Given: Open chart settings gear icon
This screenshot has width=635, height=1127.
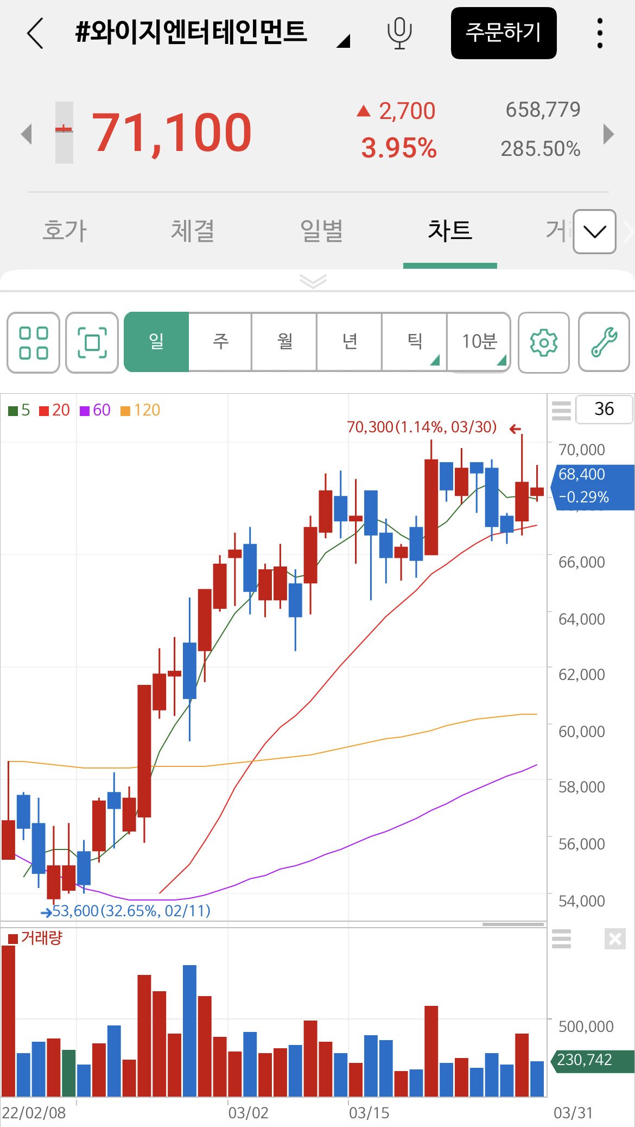Looking at the screenshot, I should tap(544, 343).
